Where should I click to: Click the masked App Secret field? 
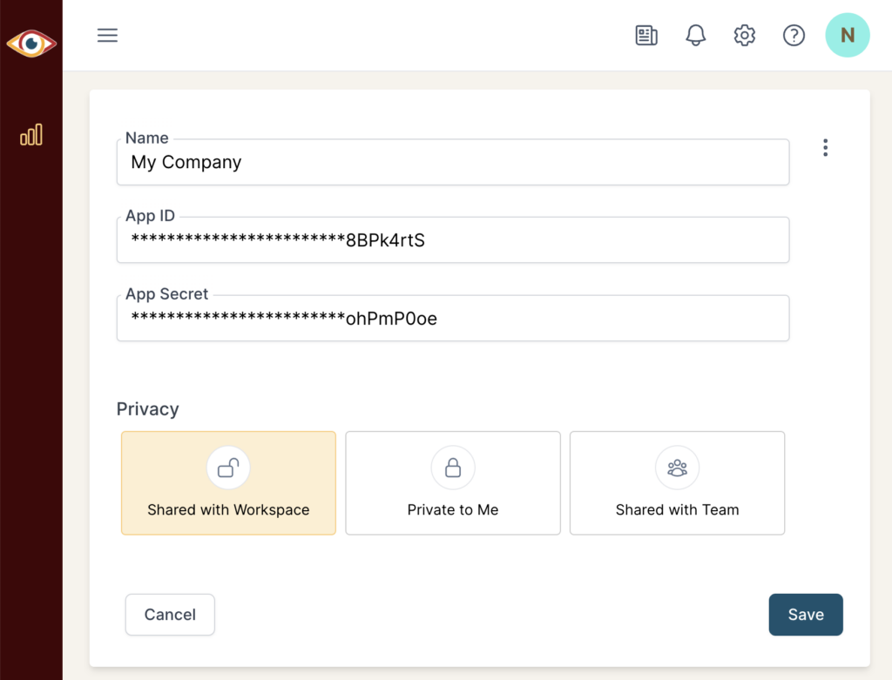[x=452, y=319]
